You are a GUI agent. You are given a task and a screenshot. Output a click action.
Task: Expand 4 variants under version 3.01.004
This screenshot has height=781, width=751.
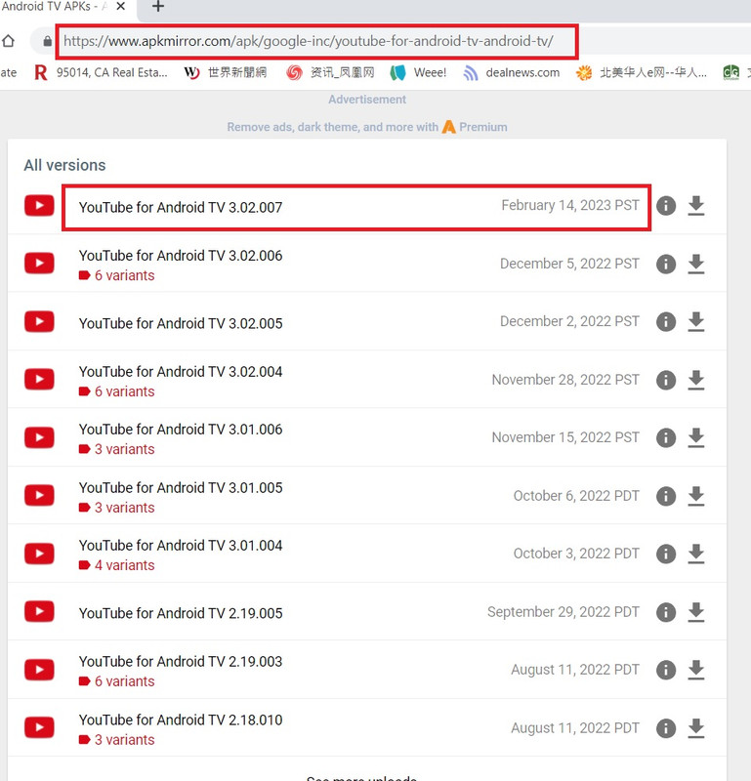116,565
